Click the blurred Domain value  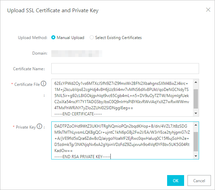[x=77, y=53]
